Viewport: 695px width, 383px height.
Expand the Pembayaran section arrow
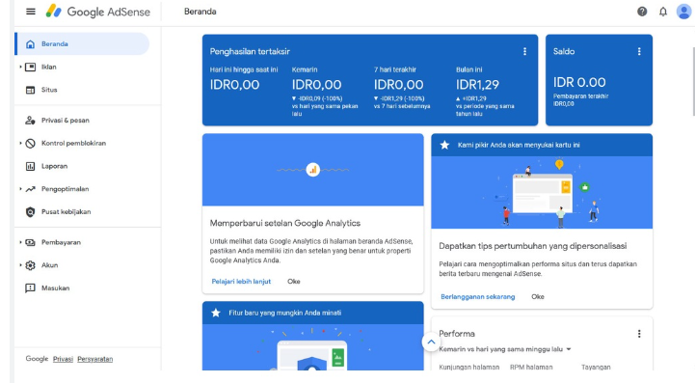tap(20, 242)
